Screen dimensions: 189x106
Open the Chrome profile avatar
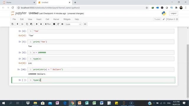(x=181, y=8)
